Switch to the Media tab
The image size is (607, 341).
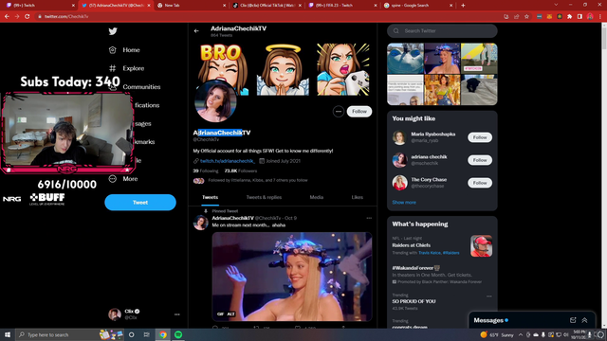click(x=317, y=197)
